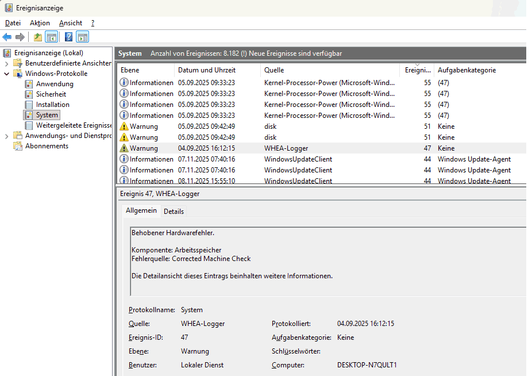Click the Ereignisanzeige title bar app icon
Screen dimensions: 532x376
(x=9, y=8)
